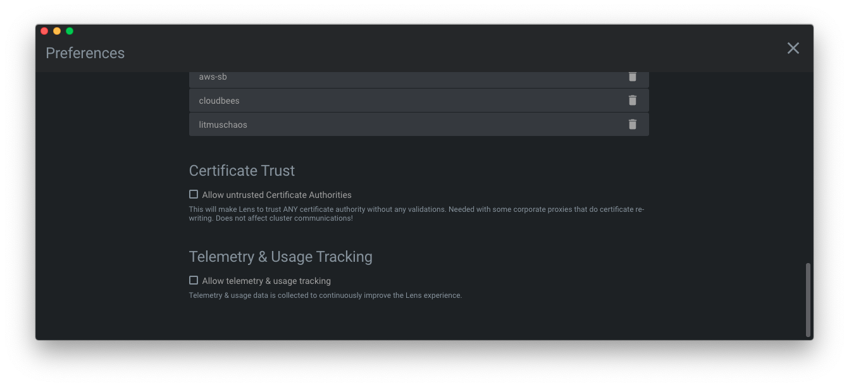Select the aws-sb repository row
Viewport: 849px width, 387px height.
[x=380, y=77]
